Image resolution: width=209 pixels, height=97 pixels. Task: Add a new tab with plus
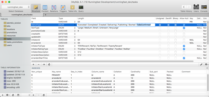[45, 15]
